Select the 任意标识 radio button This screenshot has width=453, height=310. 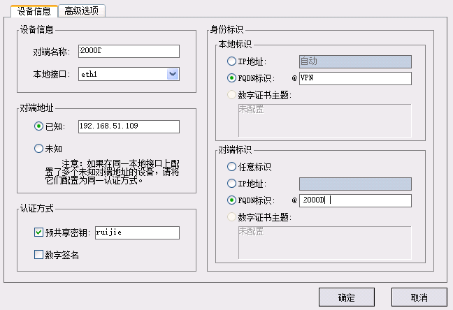pyautogui.click(x=231, y=167)
